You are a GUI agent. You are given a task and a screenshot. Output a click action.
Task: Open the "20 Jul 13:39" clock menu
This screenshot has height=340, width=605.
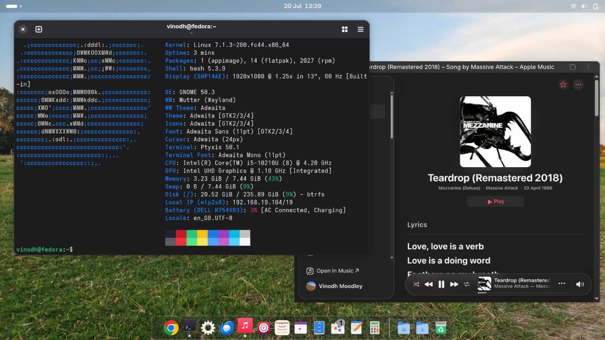[x=302, y=6]
